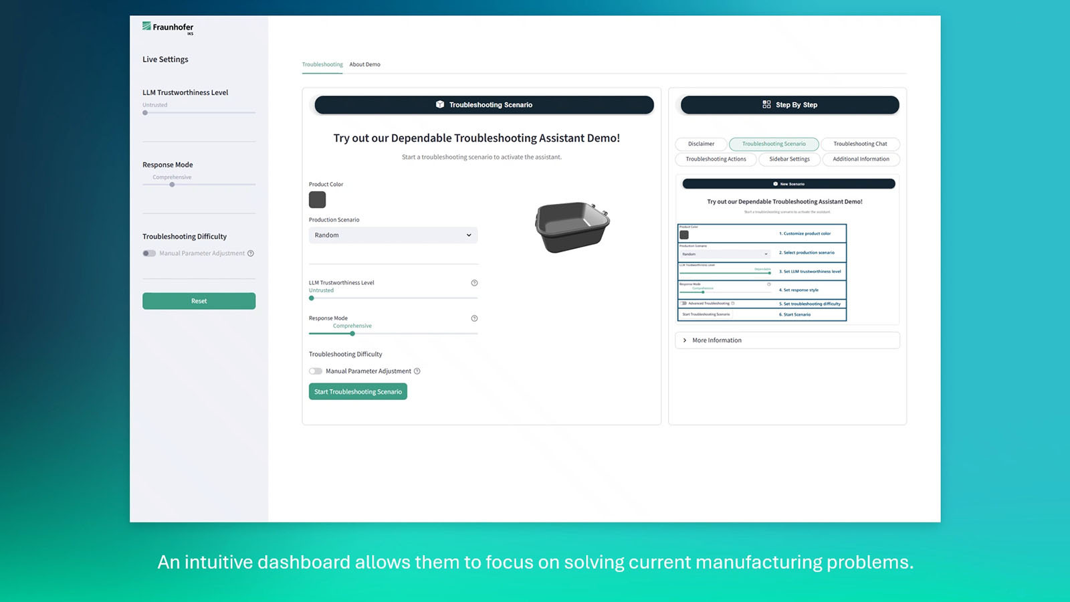Select the Sidebar Settings step pill
The image size is (1070, 602).
(789, 159)
